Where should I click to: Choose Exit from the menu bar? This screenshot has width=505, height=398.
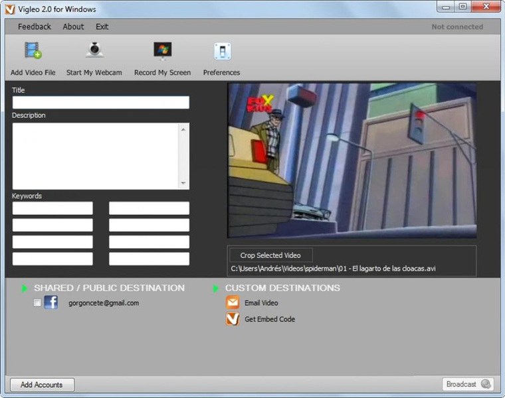click(102, 27)
